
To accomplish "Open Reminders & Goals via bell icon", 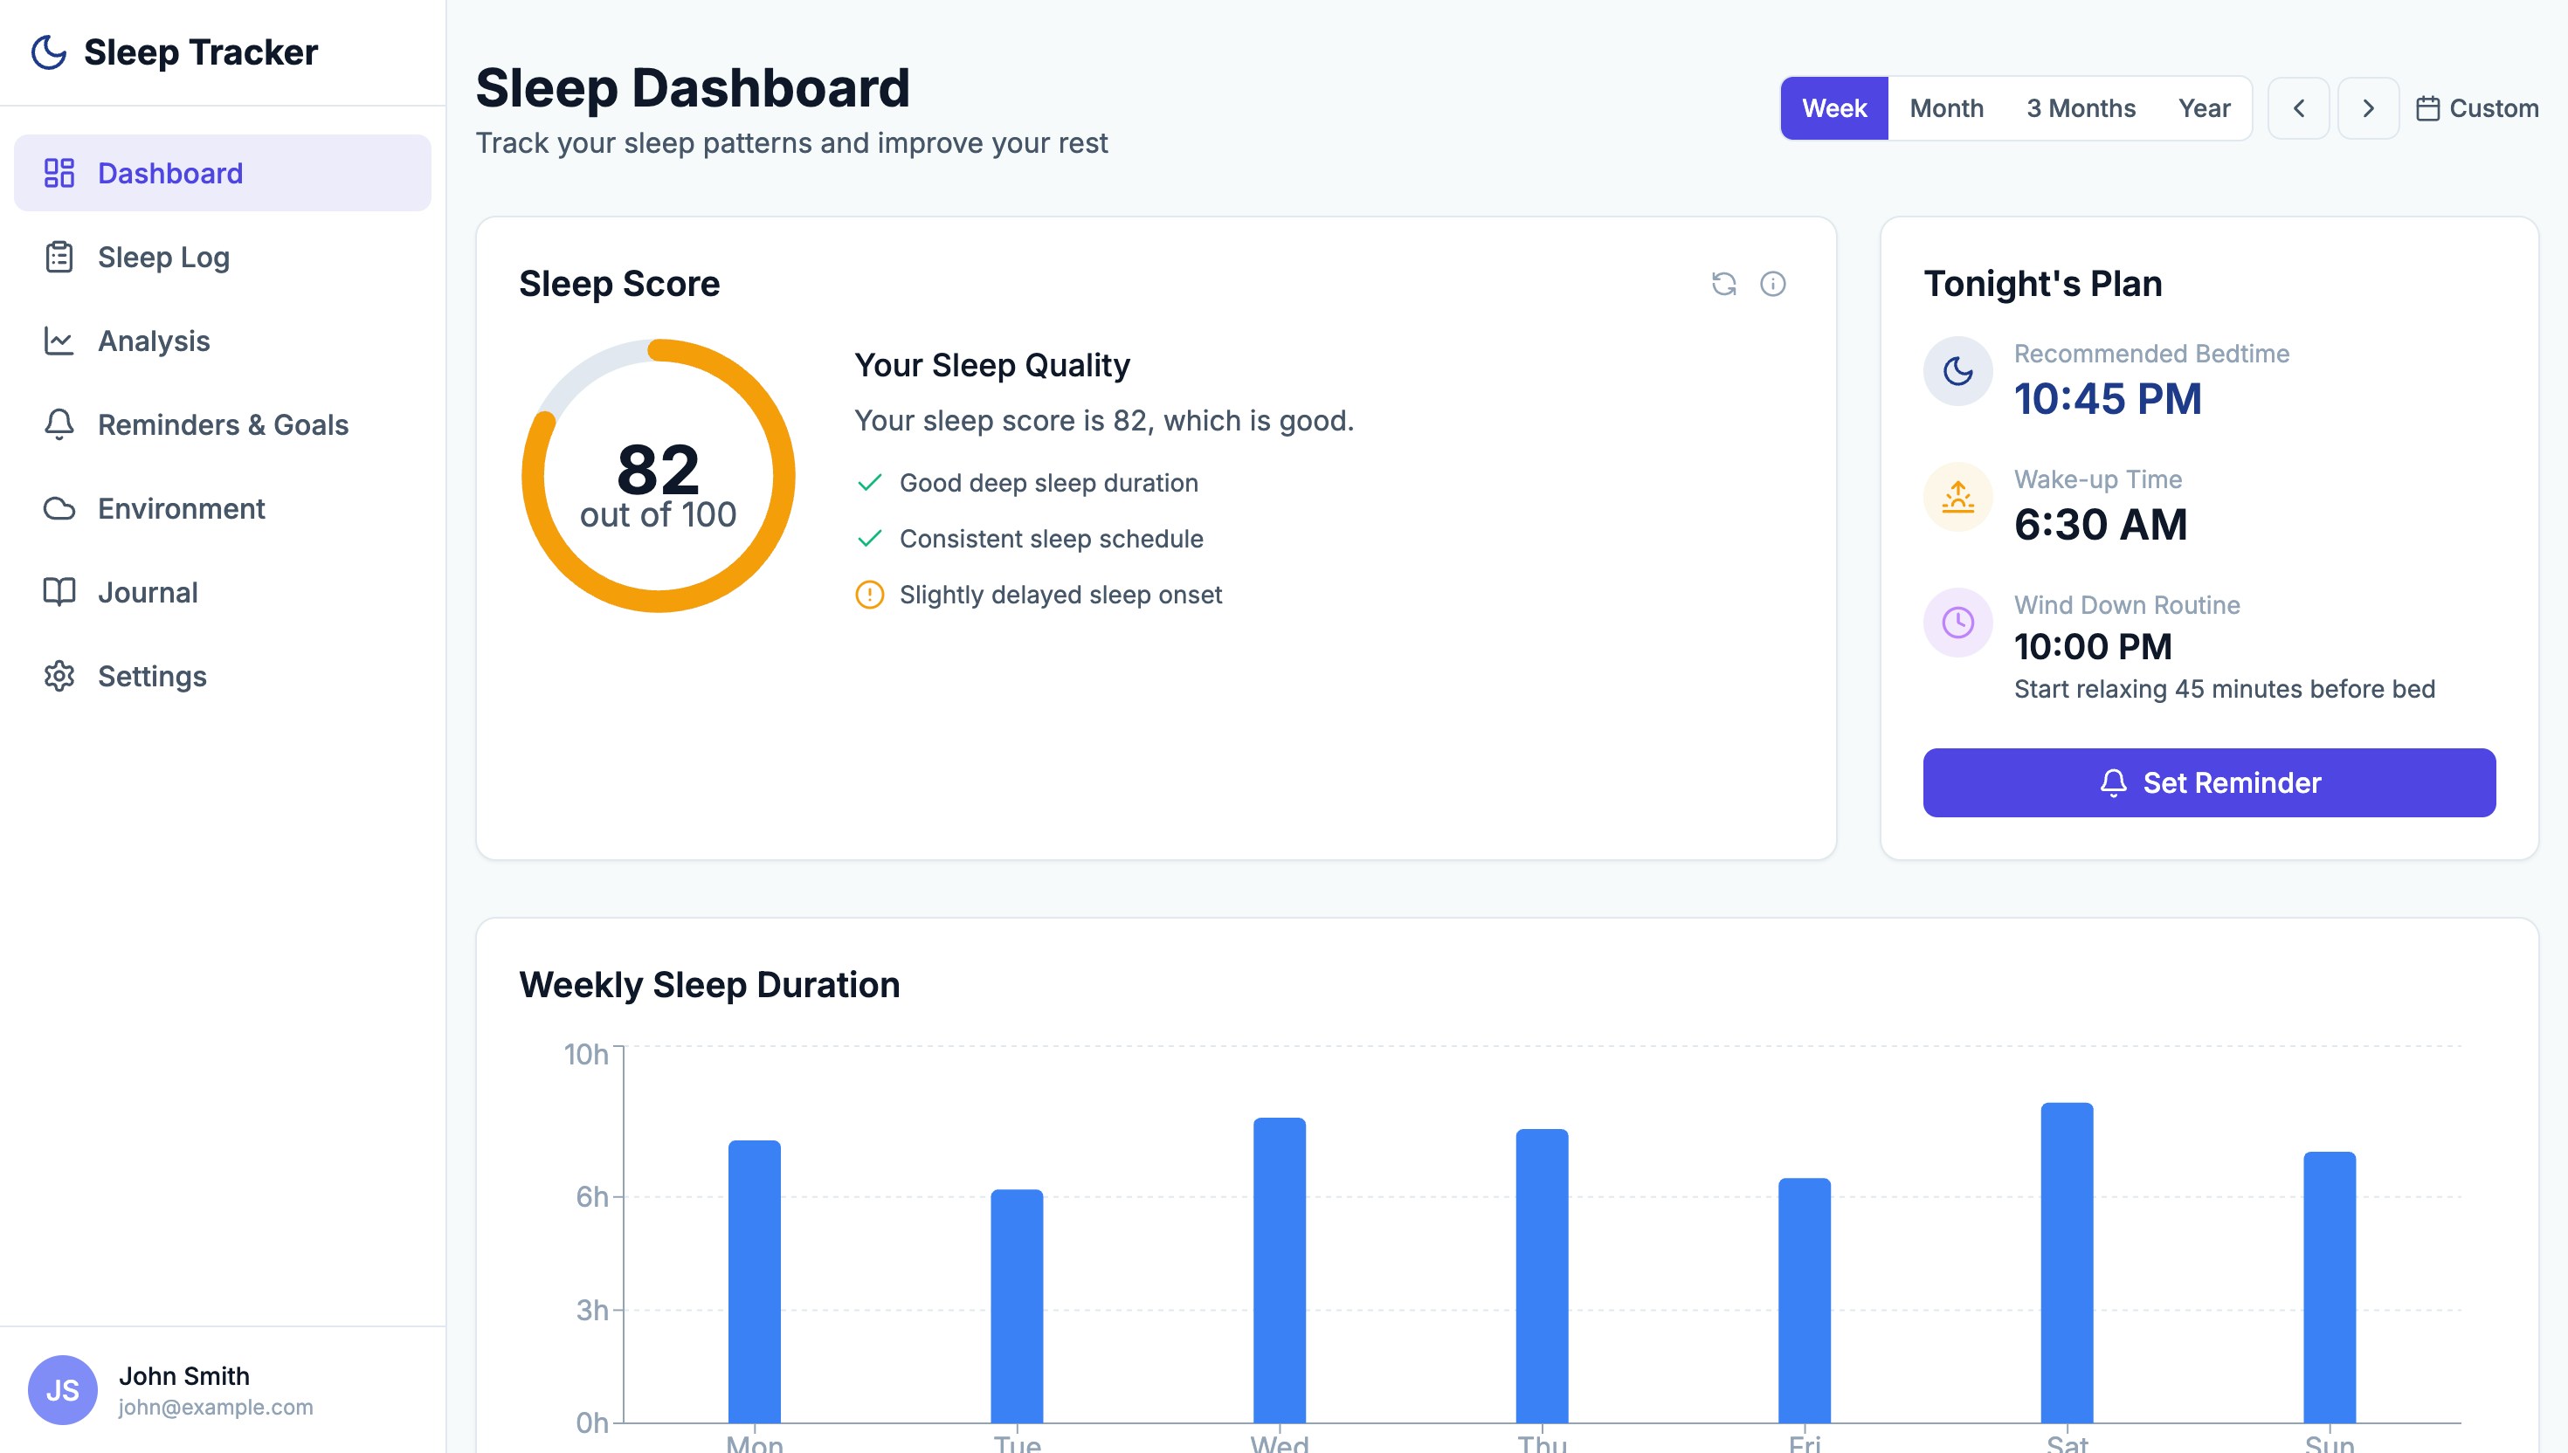I will pos(58,425).
